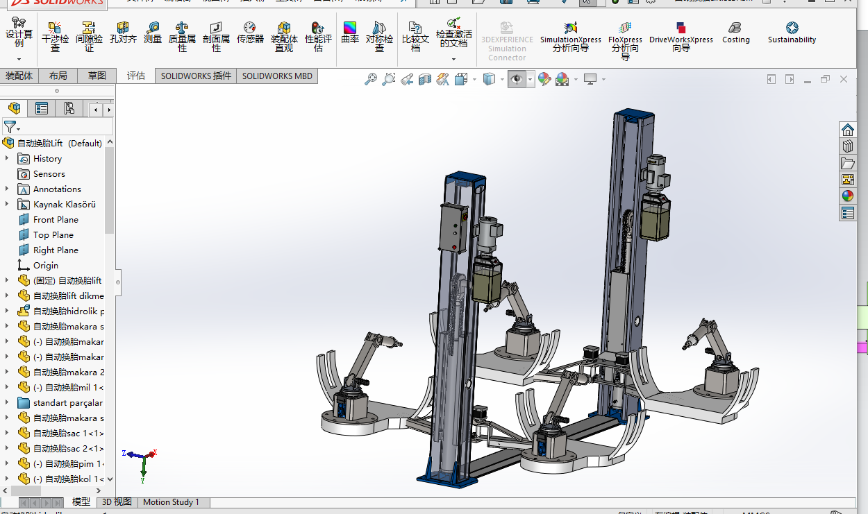Open the Sustainability tool
Screen dimensions: 868x514
click(792, 33)
